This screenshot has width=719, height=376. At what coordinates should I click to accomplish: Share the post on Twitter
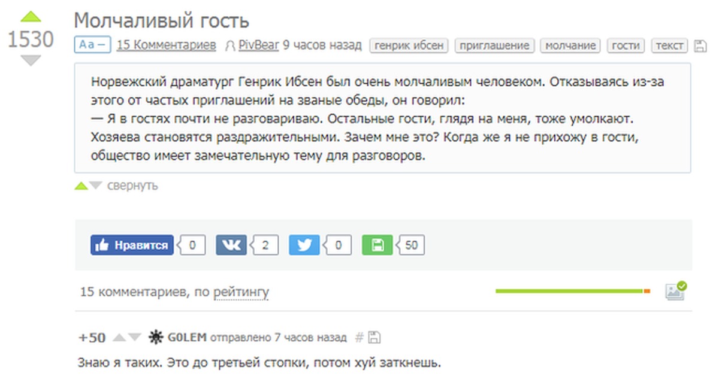304,245
